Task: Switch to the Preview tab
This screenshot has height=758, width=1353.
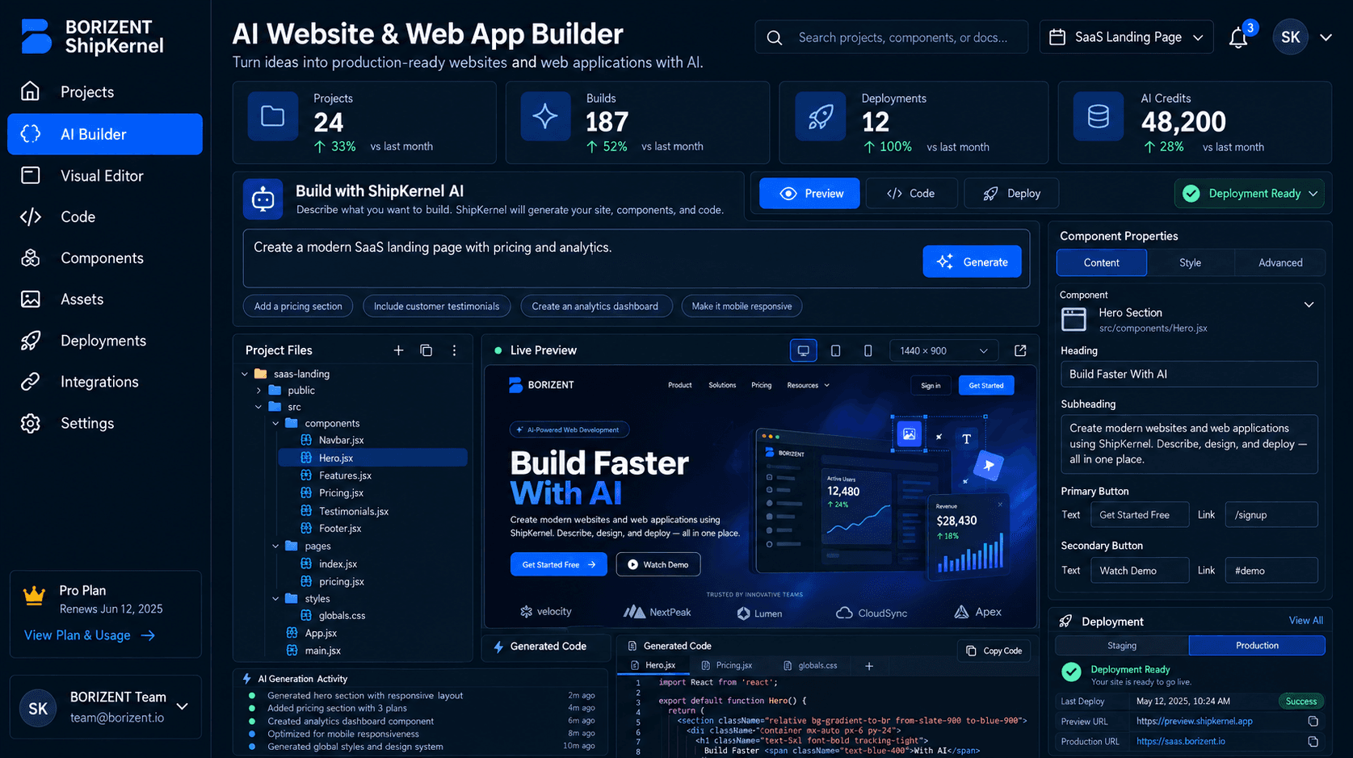Action: click(809, 194)
